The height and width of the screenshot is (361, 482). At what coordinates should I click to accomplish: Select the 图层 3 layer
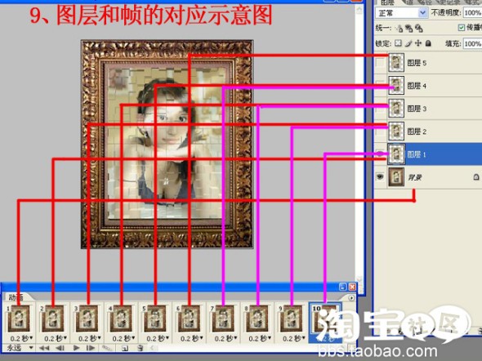pos(428,109)
